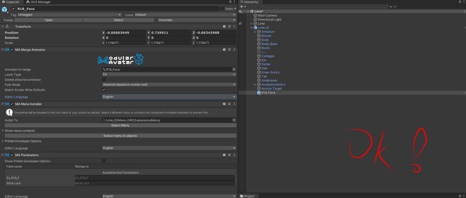Screen dimensions: 466x198
Task: Switch to the AV3 Manager tab
Action: 39,2
